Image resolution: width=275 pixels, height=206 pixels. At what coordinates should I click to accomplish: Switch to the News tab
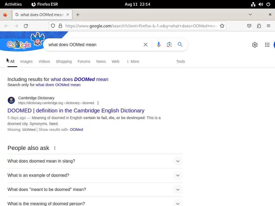click(x=101, y=61)
